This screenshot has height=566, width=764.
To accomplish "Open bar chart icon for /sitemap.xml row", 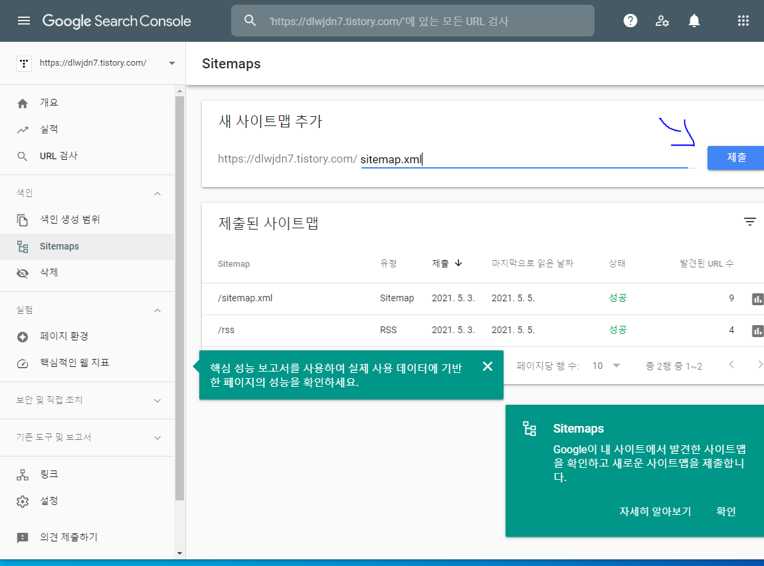I will point(757,299).
